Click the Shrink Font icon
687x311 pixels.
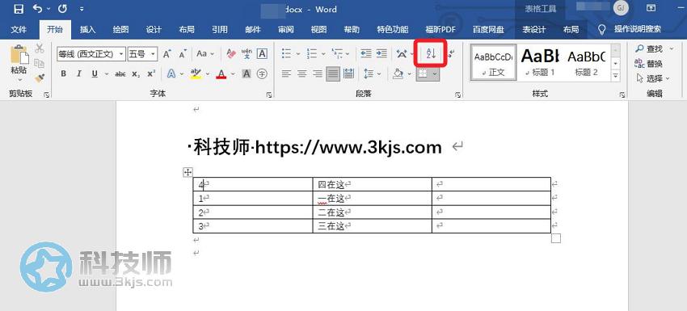pyautogui.click(x=183, y=54)
